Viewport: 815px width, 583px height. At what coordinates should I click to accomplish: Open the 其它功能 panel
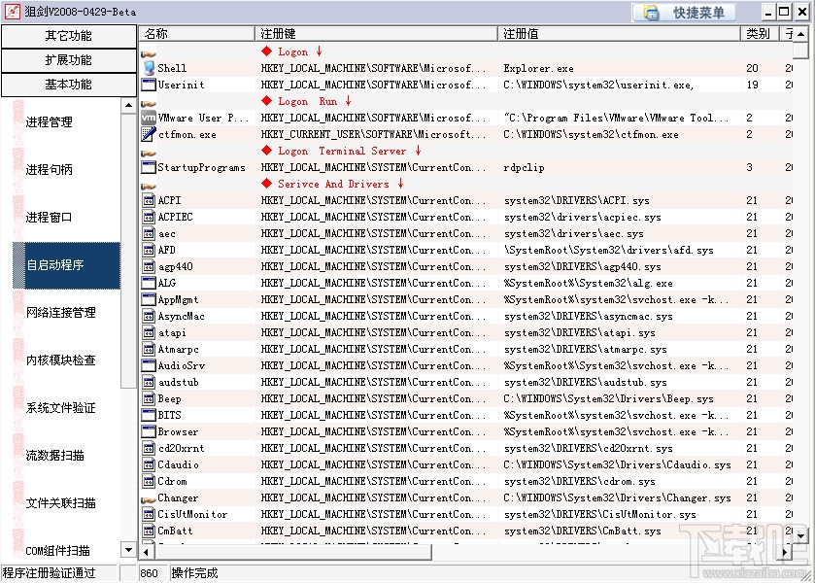pyautogui.click(x=69, y=36)
